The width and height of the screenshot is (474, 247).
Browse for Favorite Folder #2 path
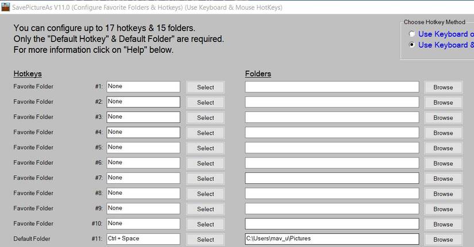[443, 102]
